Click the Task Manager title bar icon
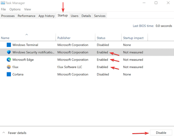The height and width of the screenshot is (138, 174). coord(3,3)
